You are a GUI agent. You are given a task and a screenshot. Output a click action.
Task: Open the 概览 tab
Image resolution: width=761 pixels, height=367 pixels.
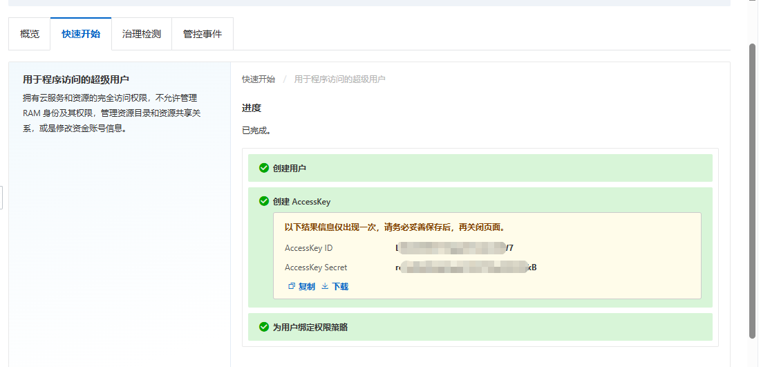30,34
